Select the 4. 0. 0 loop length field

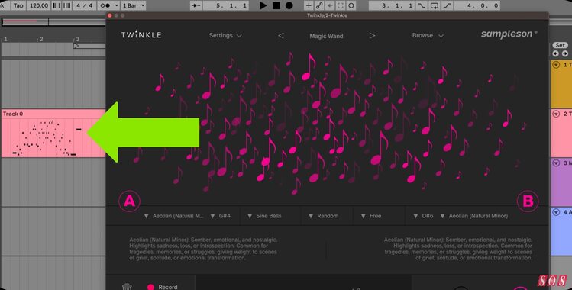(x=477, y=5)
